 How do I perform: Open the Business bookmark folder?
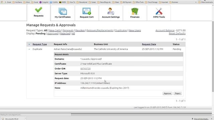pyautogui.click(x=174, y=2)
